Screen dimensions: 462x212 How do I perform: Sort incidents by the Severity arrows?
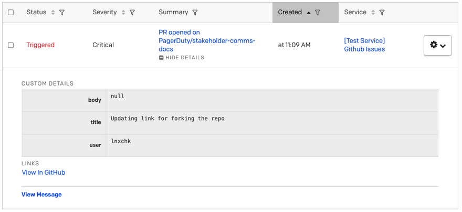pos(123,13)
